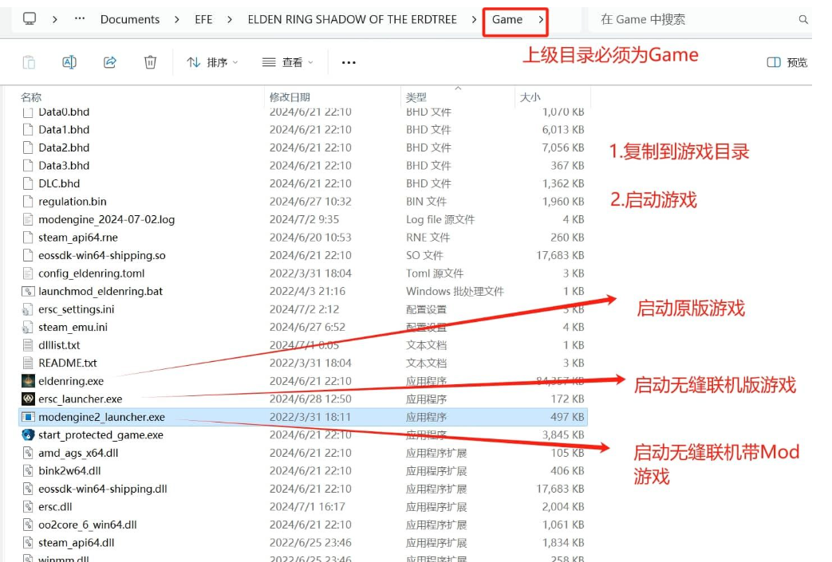Click the date 2024/6/28 12:50 of ersc_launcher.exe
Screen dimensions: 832x562
(x=310, y=399)
